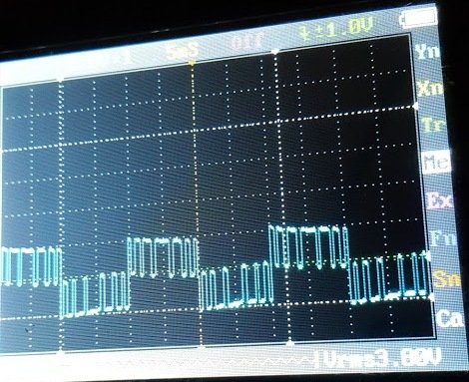Click the trigger edge icon beside 1.0V
Viewport: 469px width, 382px height.
(x=303, y=33)
